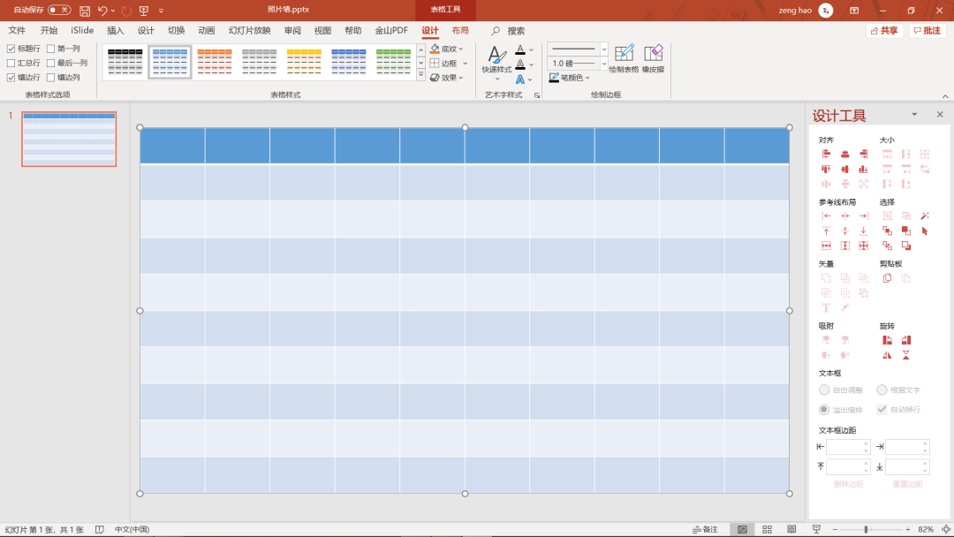Check the 汇总行 checkbox
Screen dimensions: 954x537
pos(11,63)
